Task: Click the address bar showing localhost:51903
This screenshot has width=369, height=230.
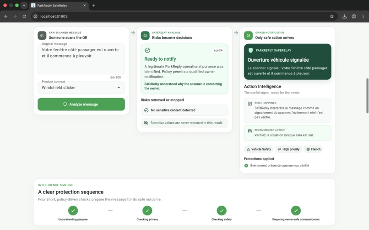Action: pos(185,16)
